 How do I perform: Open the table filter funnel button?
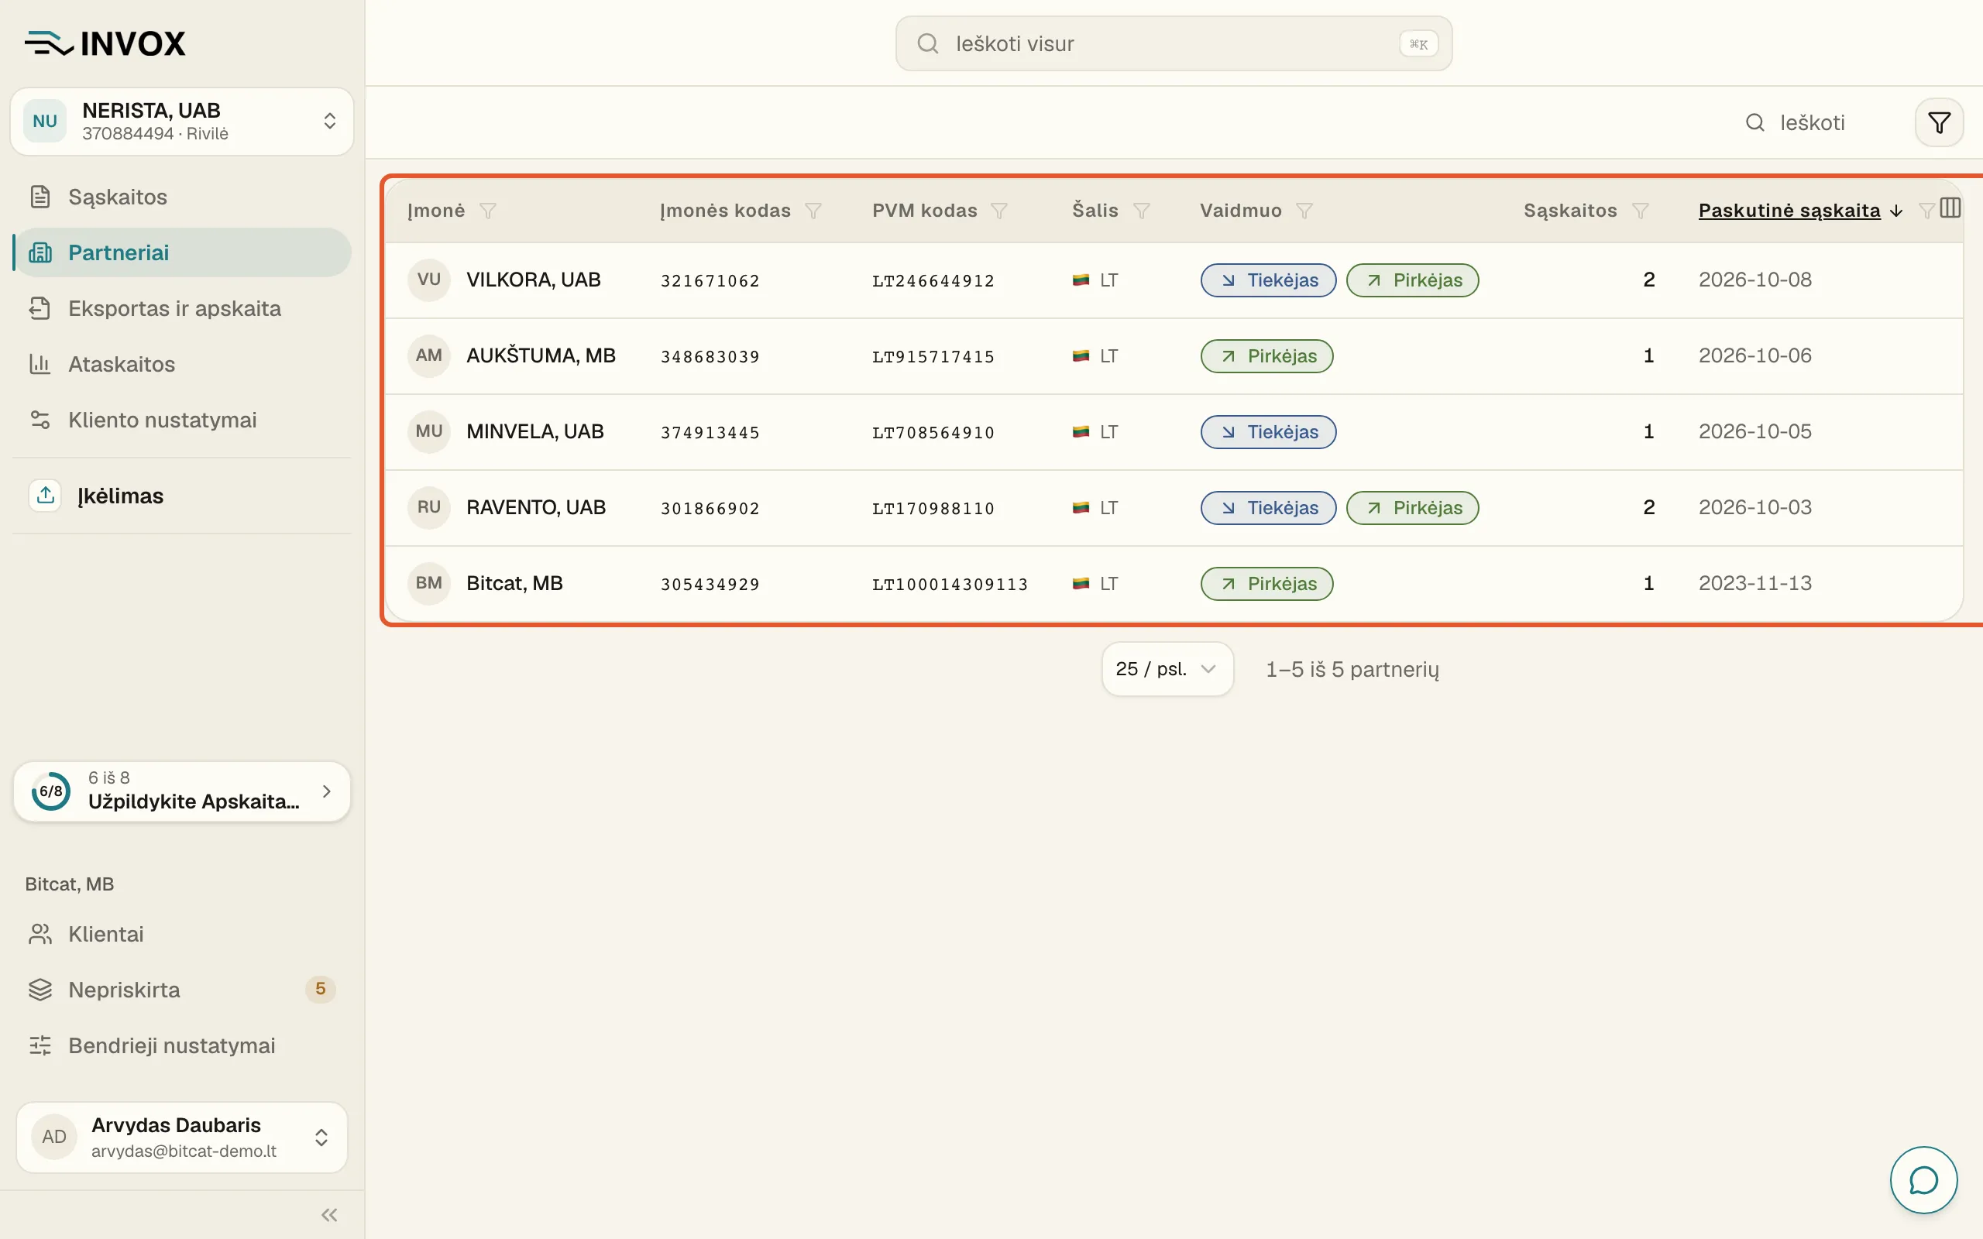click(x=1939, y=123)
